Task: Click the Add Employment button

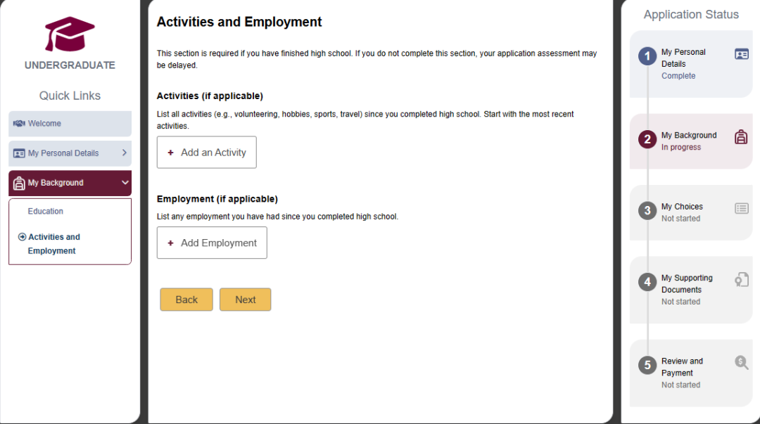Action: coord(212,243)
